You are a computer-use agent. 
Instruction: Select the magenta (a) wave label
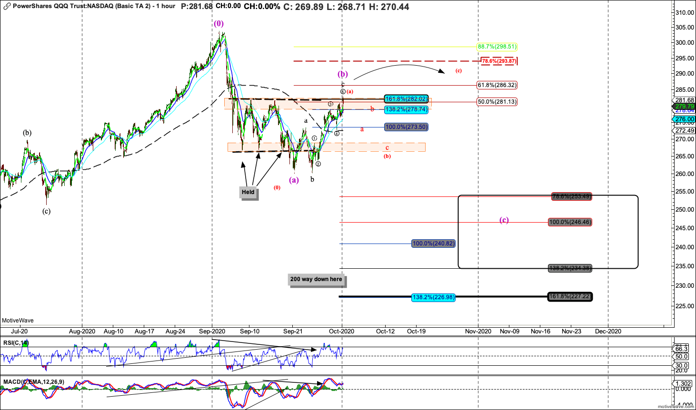click(294, 180)
